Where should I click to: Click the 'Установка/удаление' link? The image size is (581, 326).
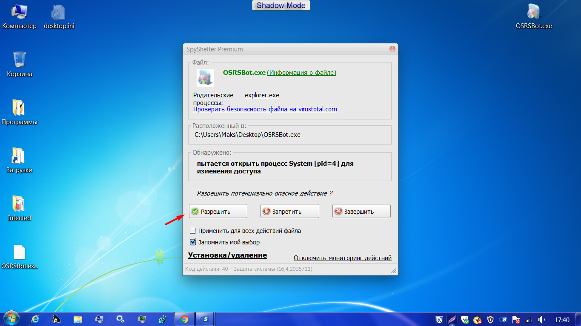(227, 255)
